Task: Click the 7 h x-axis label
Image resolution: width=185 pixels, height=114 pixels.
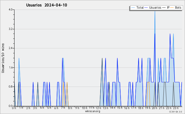Action: tap(63, 108)
